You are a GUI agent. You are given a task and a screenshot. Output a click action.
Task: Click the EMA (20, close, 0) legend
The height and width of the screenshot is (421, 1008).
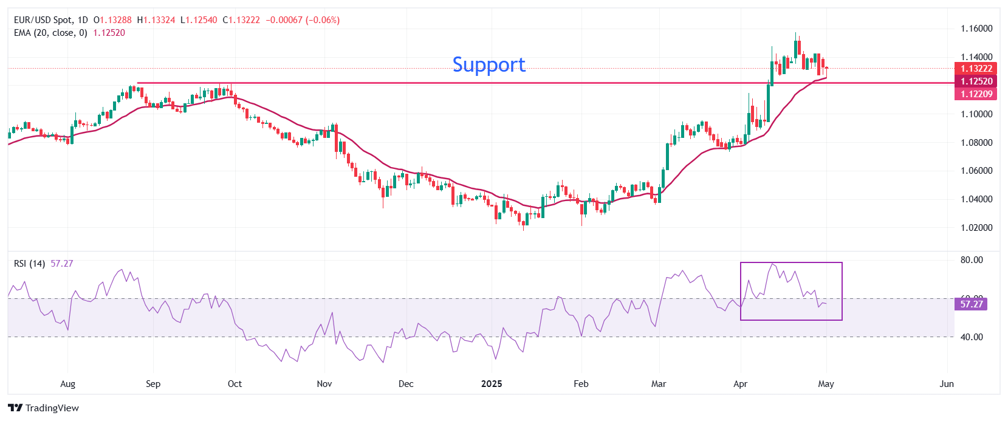(50, 33)
